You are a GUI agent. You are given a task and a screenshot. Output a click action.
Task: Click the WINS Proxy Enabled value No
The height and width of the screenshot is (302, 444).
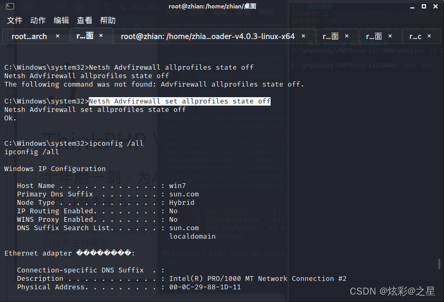(x=173, y=220)
